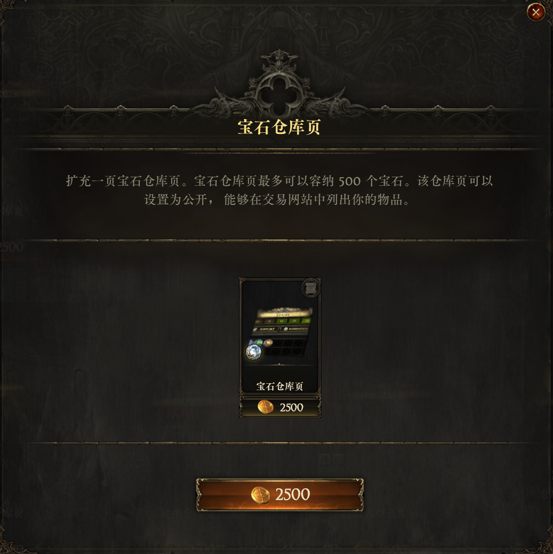Screen dimensions: 553x554
Task: Select the large white gem on the card
Action: tap(253, 352)
